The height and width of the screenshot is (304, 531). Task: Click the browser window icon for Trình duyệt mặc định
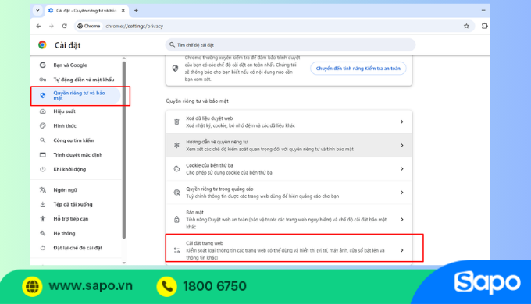pos(43,155)
